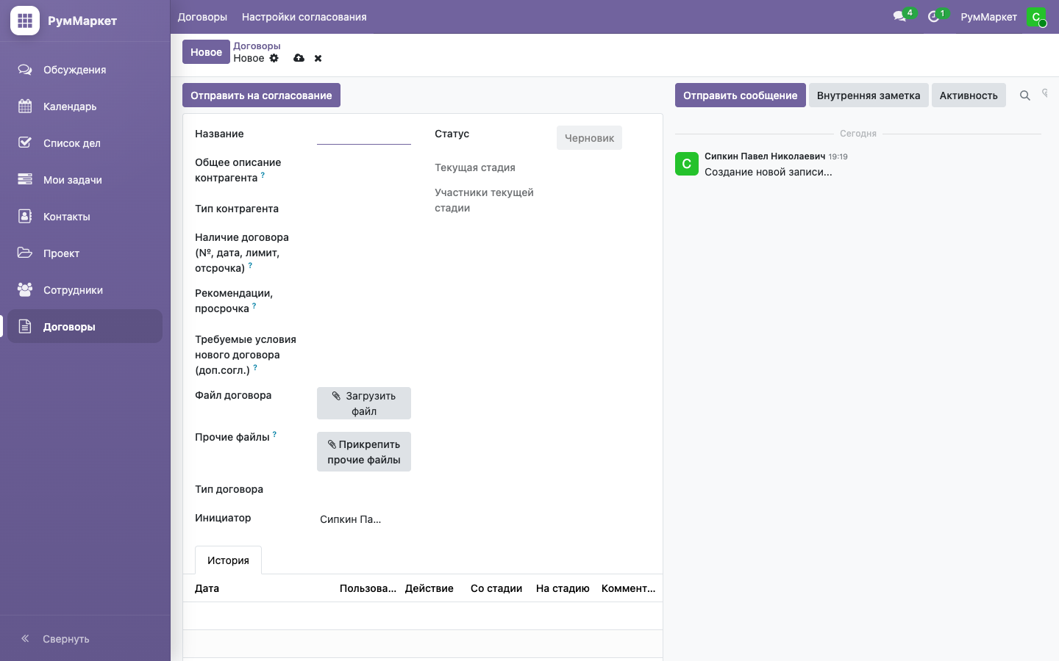Open the messages notification icon in top bar

899,16
